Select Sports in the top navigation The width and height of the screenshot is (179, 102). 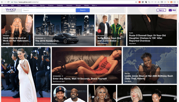coord(42,5)
